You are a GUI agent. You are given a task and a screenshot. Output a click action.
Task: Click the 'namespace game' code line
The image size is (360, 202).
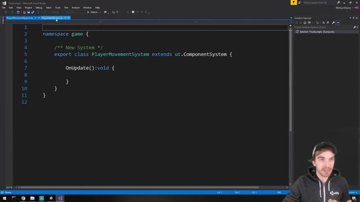[x=65, y=34]
